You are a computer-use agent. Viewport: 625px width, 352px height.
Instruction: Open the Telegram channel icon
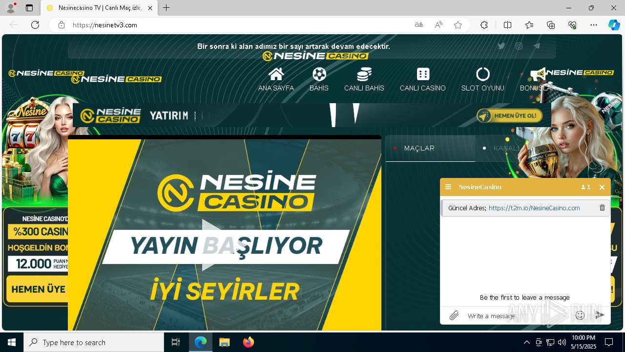pos(537,46)
